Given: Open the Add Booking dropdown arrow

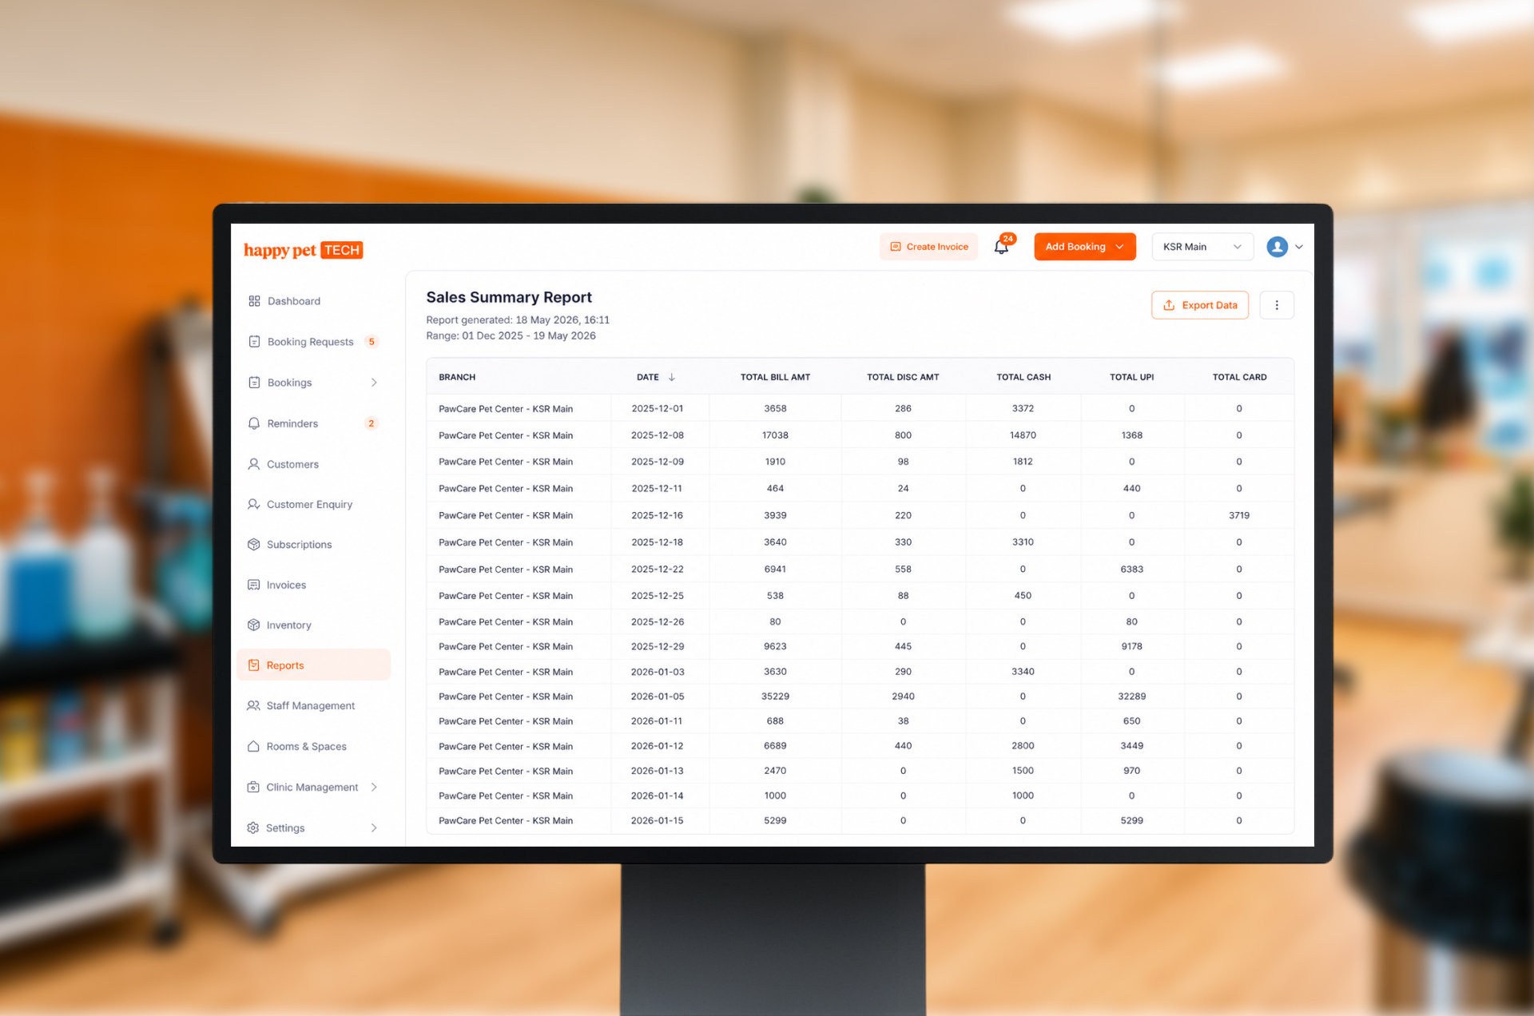Looking at the screenshot, I should click(x=1120, y=247).
